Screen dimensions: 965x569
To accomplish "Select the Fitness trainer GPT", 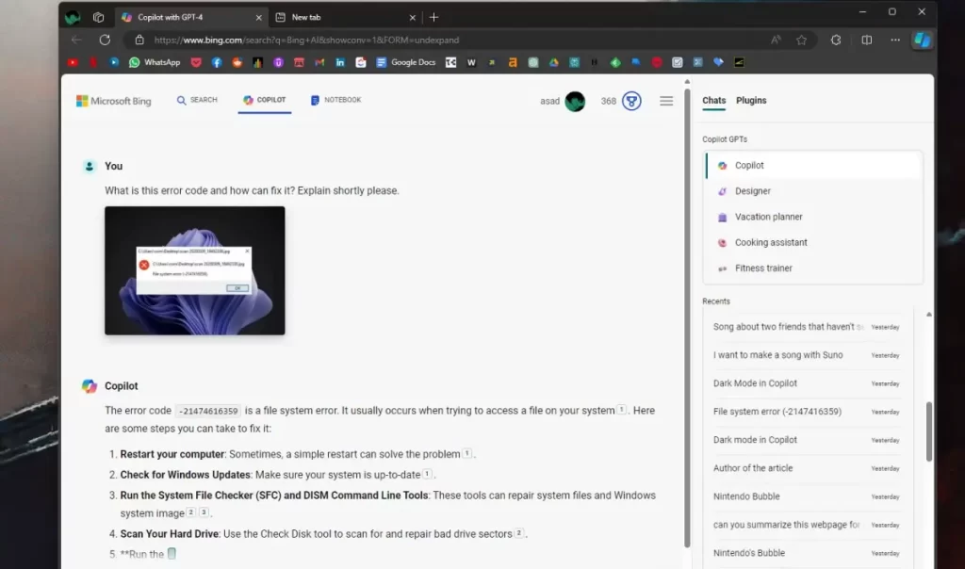I will tap(813, 268).
